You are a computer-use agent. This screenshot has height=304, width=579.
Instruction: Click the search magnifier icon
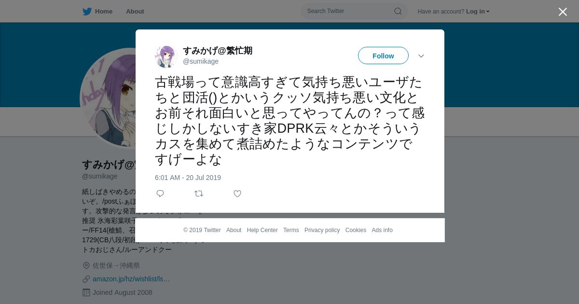pyautogui.click(x=398, y=11)
